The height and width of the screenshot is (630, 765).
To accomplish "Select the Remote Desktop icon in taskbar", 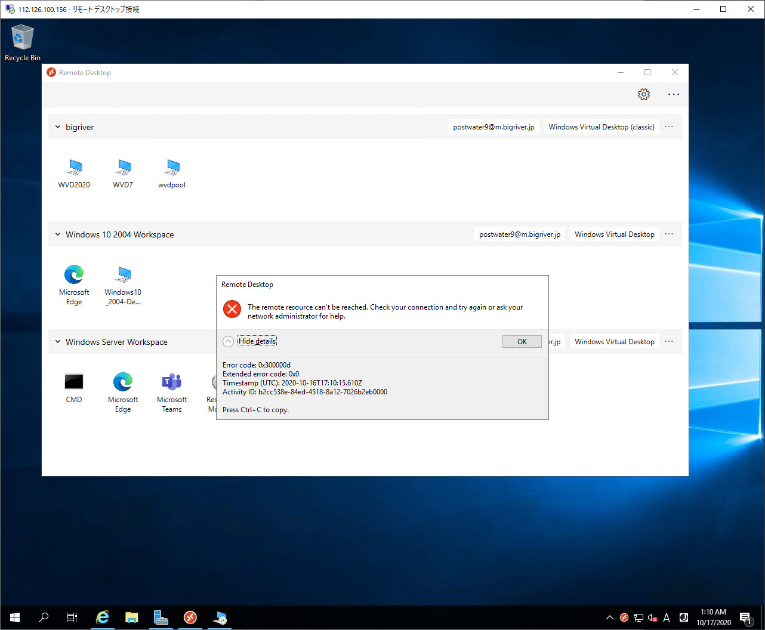I will (190, 617).
